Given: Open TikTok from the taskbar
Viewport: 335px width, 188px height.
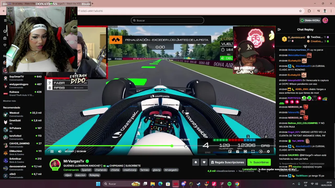Looking at the screenshot, I should [214, 184].
